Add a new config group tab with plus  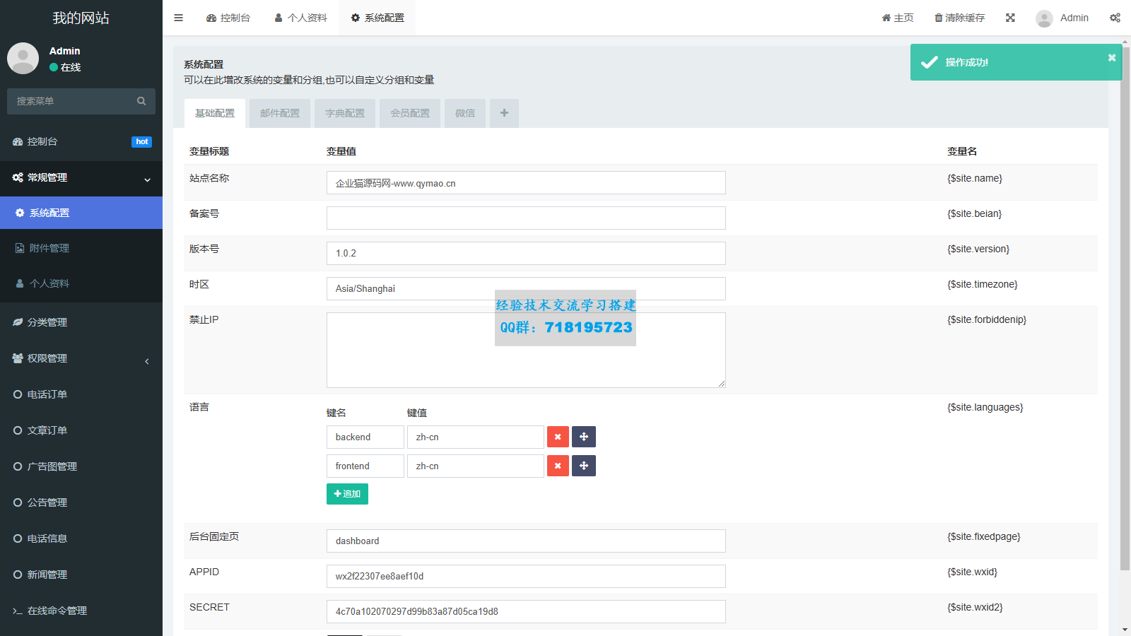pyautogui.click(x=504, y=113)
